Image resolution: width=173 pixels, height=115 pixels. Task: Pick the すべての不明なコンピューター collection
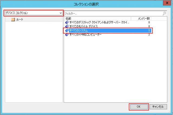[85, 35]
